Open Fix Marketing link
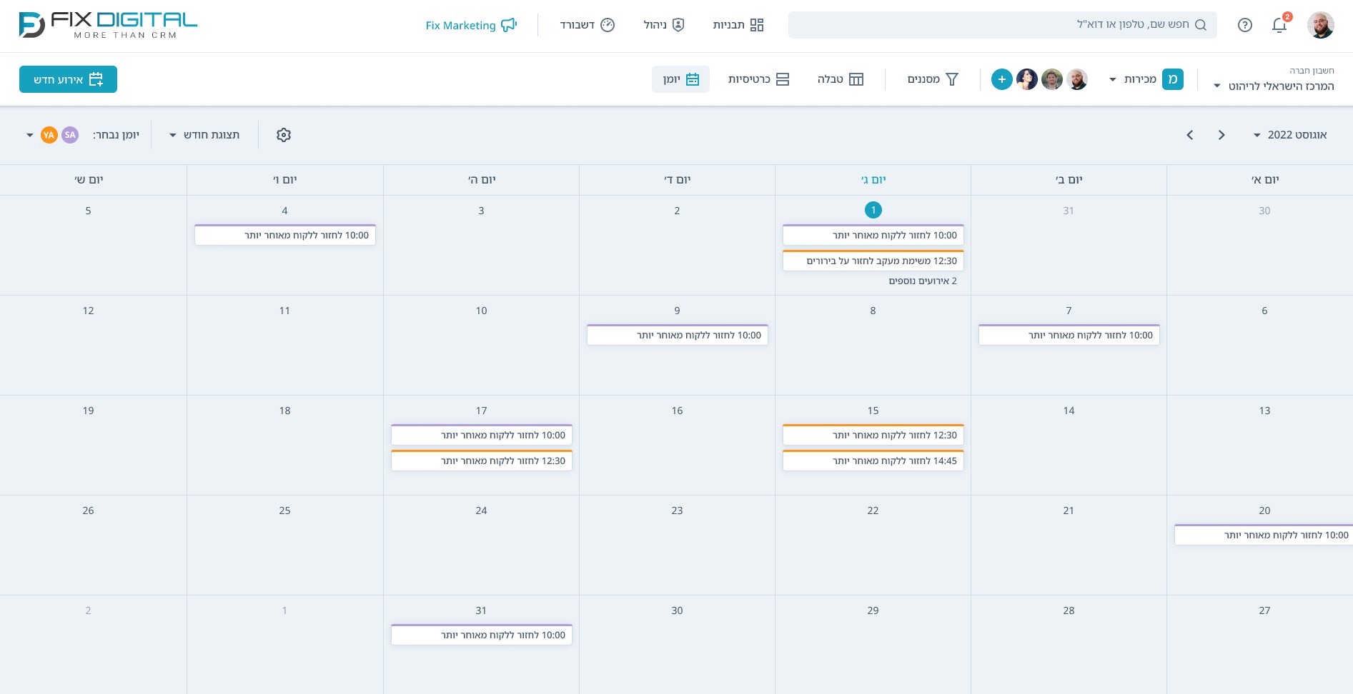 pyautogui.click(x=471, y=25)
